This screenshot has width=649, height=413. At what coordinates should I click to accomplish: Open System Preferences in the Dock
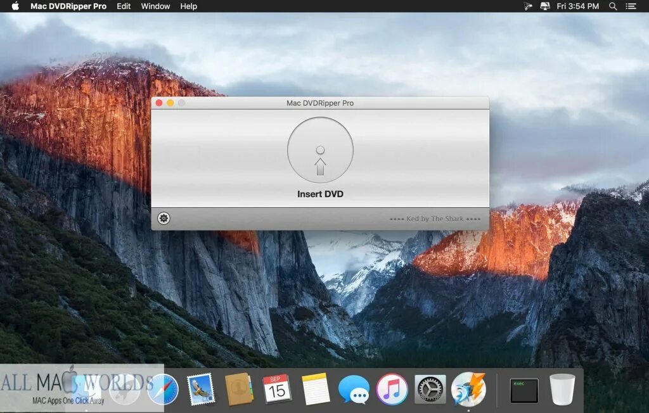pos(430,390)
